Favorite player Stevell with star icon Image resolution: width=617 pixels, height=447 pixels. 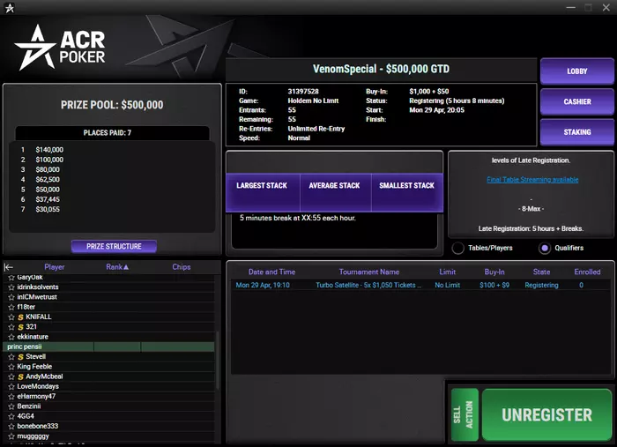click(x=11, y=357)
